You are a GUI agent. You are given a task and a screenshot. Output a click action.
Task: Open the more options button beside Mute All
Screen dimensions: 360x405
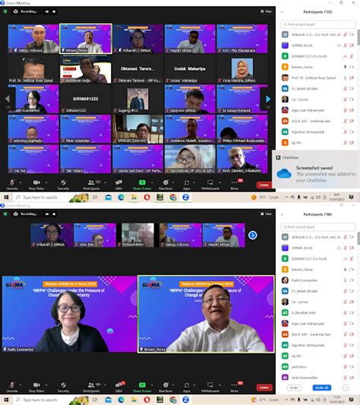pos(346,388)
